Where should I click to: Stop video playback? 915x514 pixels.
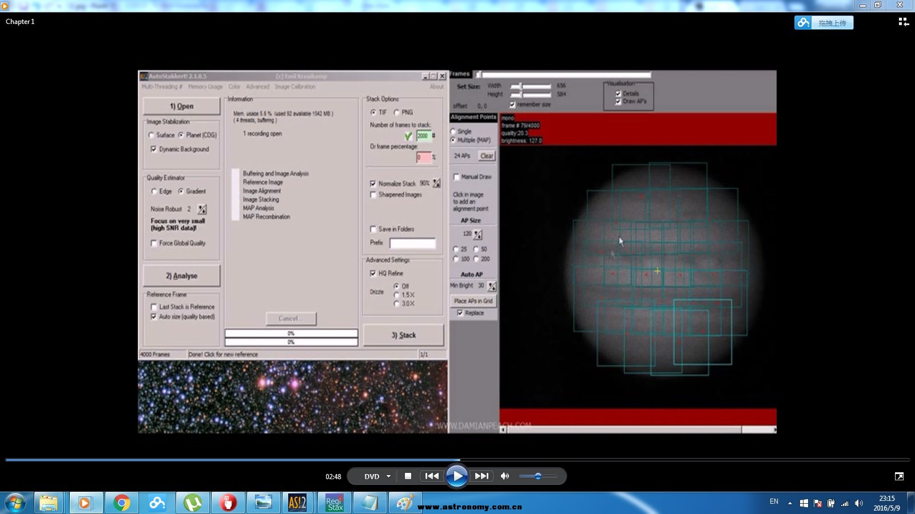click(x=408, y=476)
